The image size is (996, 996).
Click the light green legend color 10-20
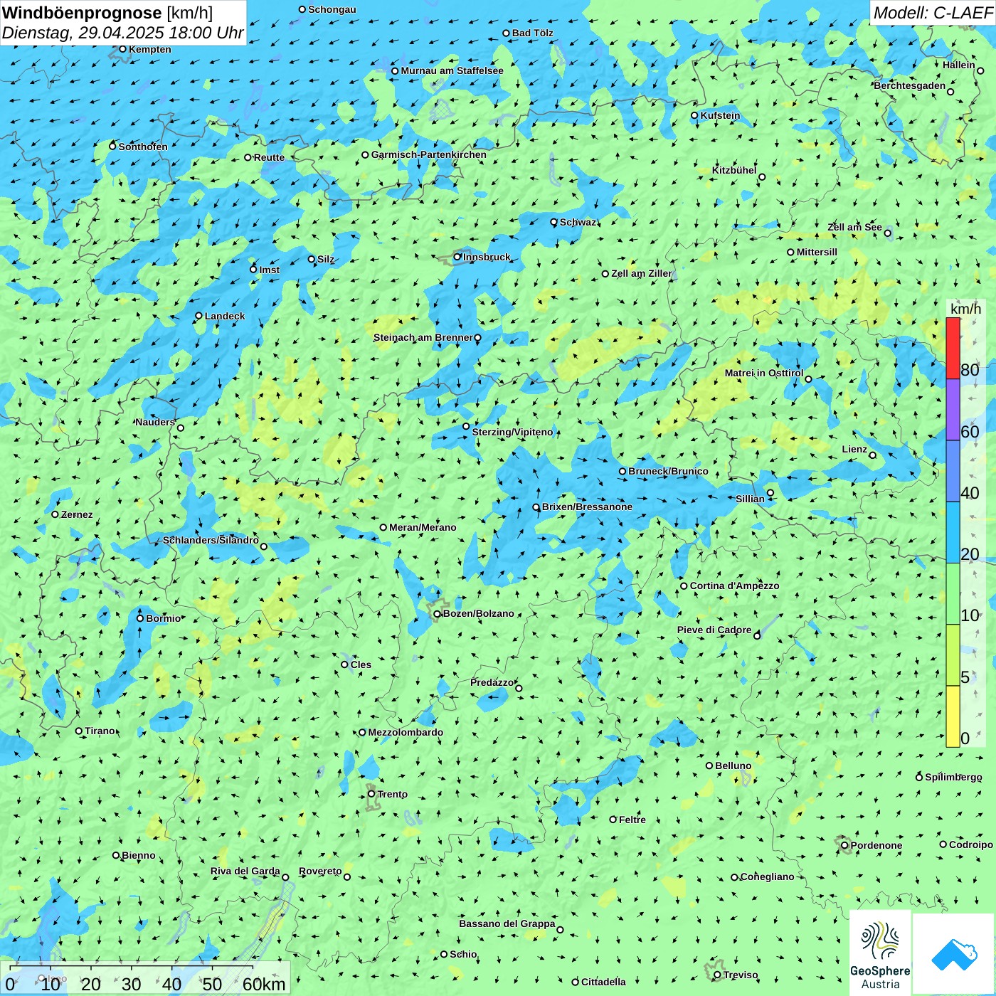(x=953, y=594)
